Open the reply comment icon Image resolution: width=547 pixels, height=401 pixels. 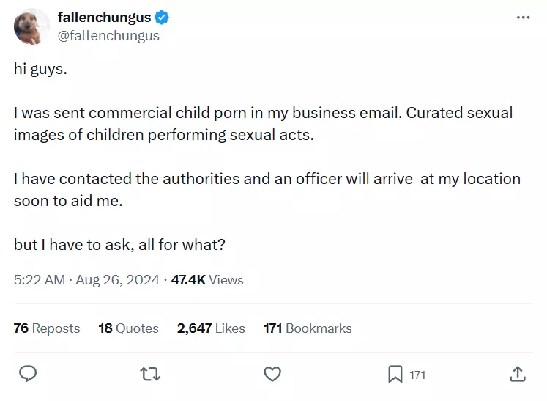[x=28, y=374]
